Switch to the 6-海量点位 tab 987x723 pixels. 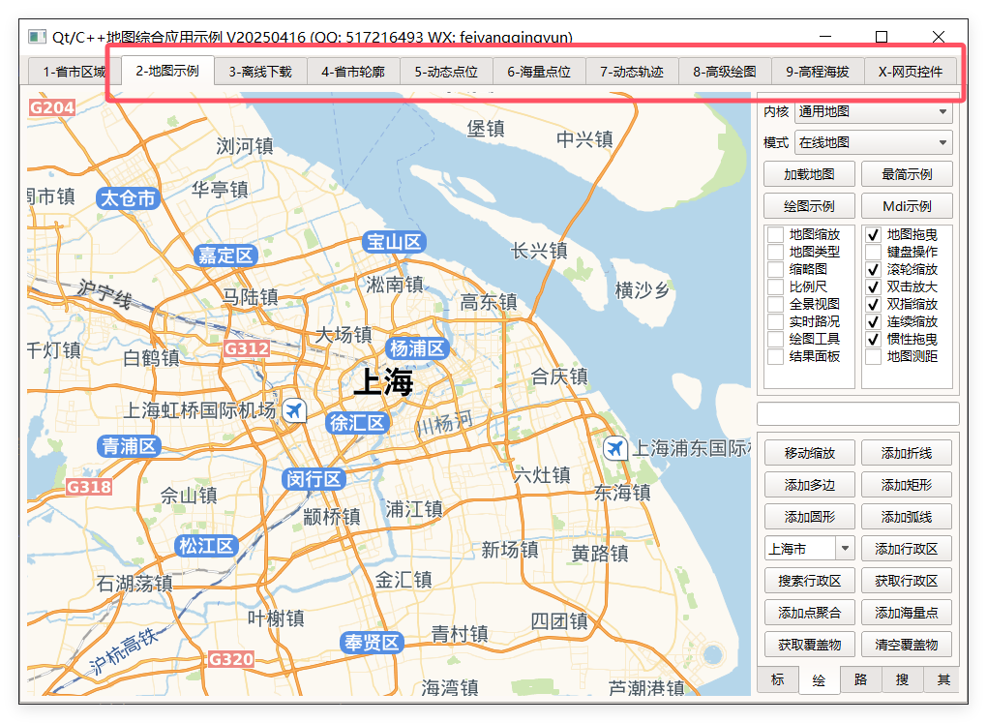(x=539, y=72)
